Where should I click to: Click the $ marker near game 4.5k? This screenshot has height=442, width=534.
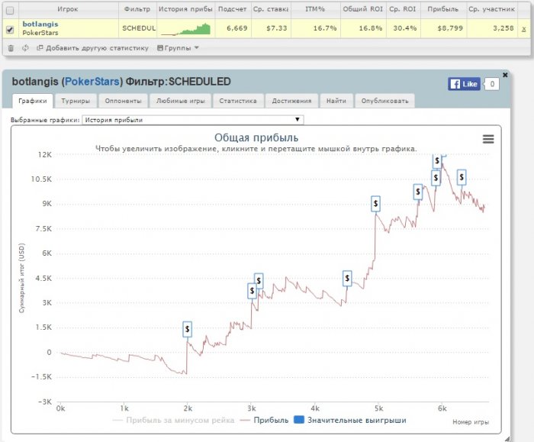[x=346, y=279]
